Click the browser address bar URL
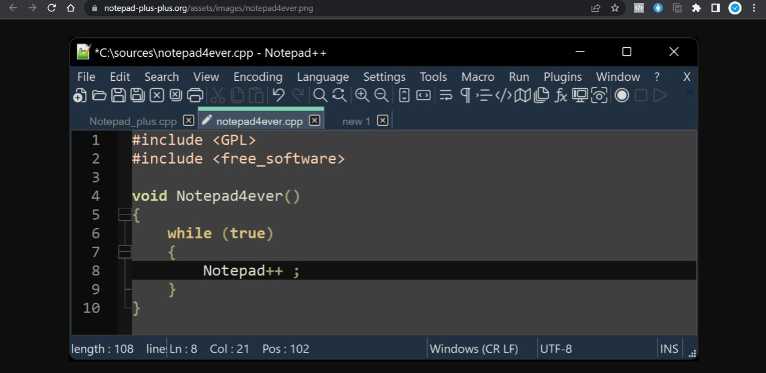The image size is (766, 373). [x=208, y=8]
